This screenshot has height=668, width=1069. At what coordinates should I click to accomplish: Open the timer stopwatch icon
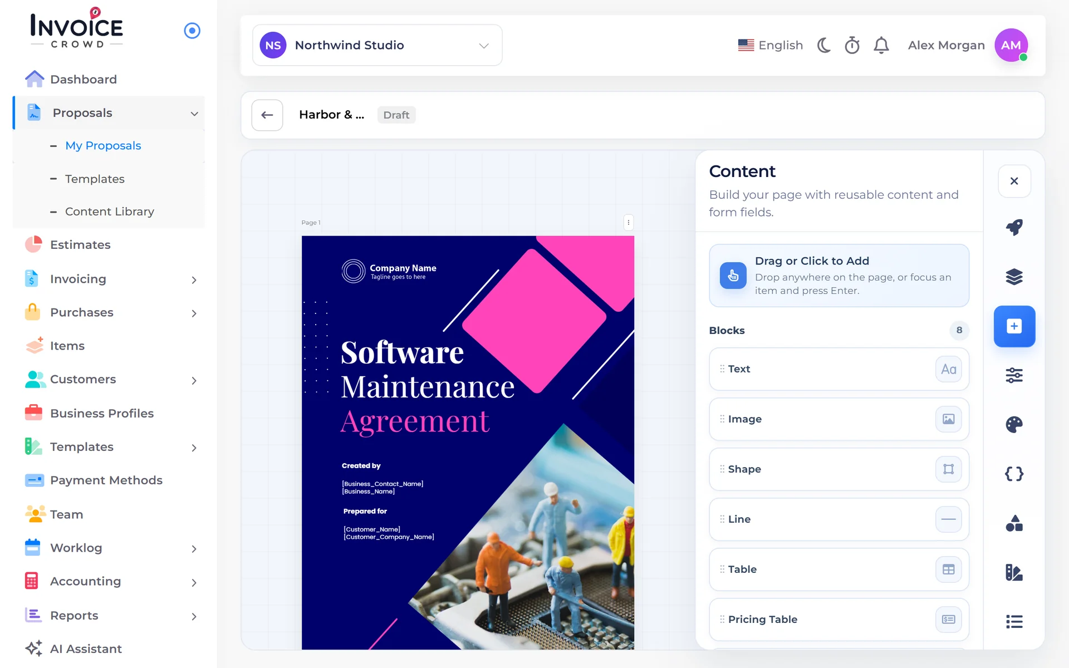click(x=852, y=45)
